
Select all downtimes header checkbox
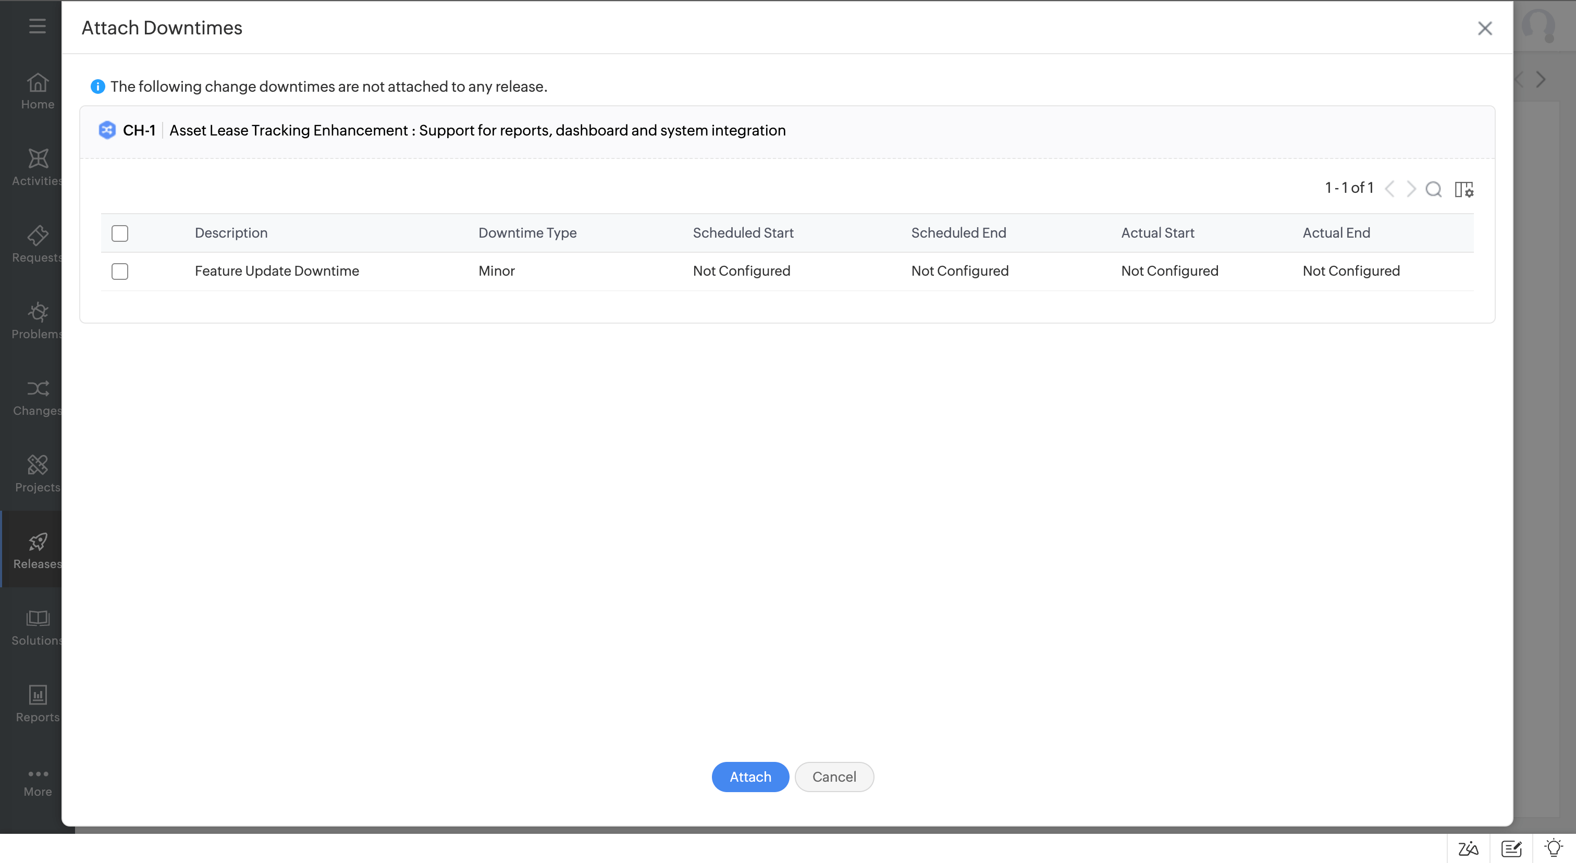[120, 233]
